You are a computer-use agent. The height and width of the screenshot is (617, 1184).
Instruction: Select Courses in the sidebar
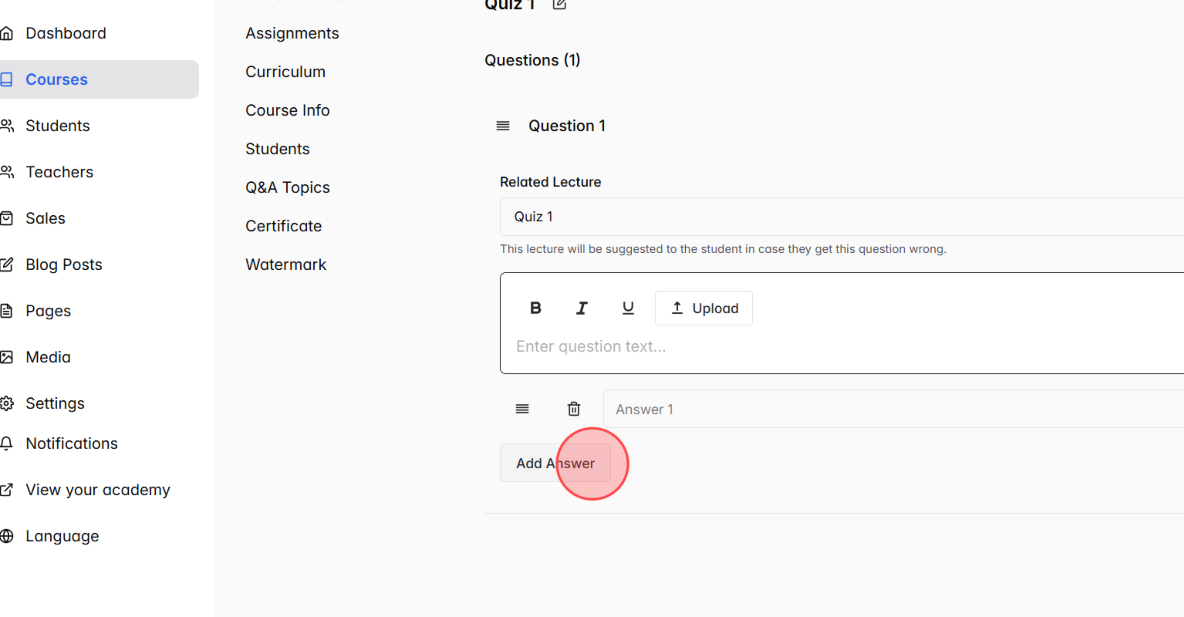(x=56, y=79)
